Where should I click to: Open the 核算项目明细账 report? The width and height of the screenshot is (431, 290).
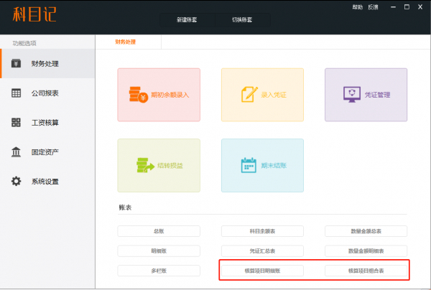click(x=262, y=271)
